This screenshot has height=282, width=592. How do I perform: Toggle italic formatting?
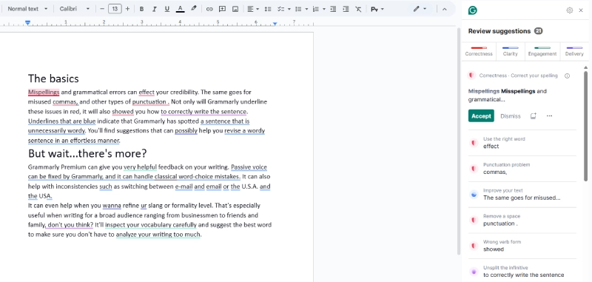[x=154, y=9]
